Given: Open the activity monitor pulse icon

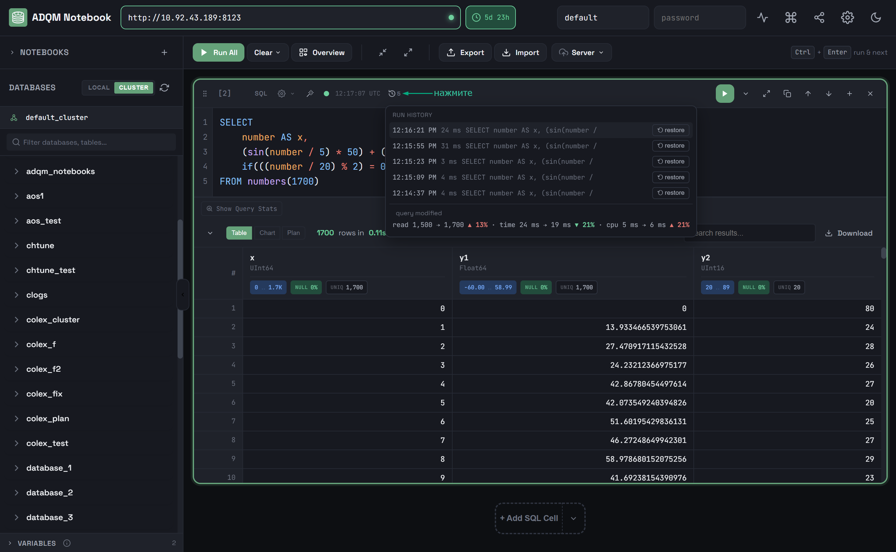Looking at the screenshot, I should point(762,17).
